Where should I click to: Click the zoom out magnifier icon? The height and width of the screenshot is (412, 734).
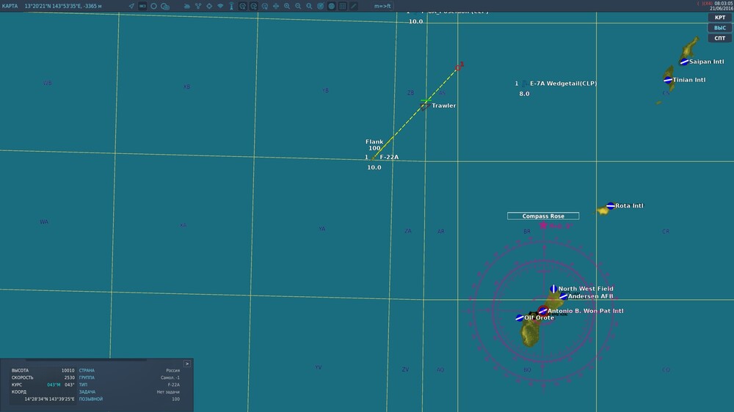[298, 6]
